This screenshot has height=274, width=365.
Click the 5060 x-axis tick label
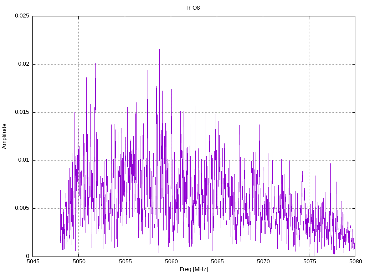171,261
